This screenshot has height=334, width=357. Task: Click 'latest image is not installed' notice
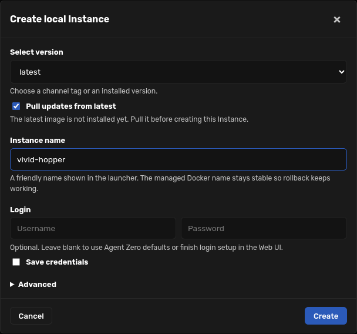(129, 119)
